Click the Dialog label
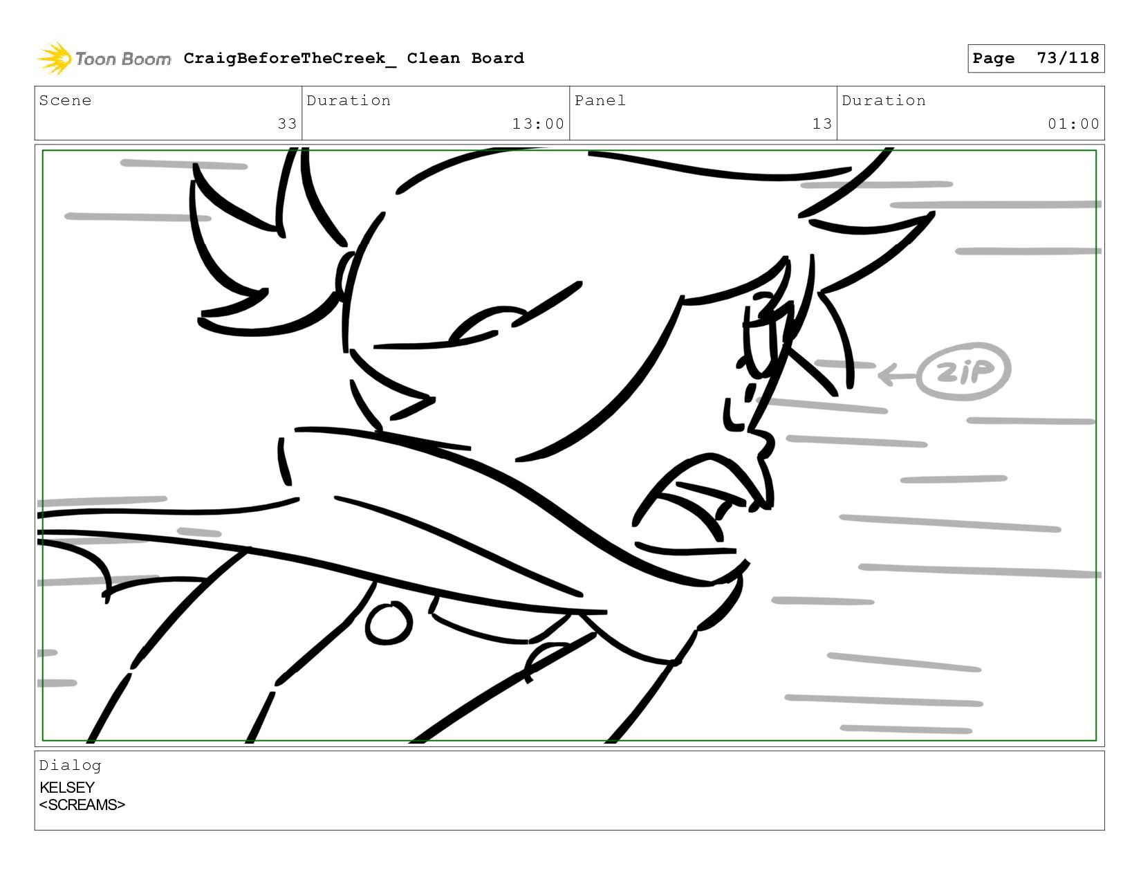Viewport: 1141px width, 882px height. pyautogui.click(x=70, y=765)
